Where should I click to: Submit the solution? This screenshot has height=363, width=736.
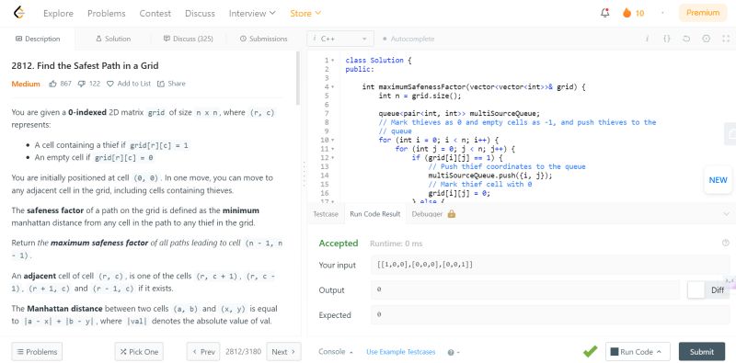[702, 352]
